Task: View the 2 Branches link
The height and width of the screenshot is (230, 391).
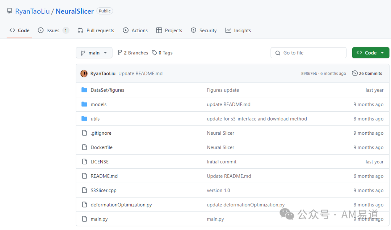Action: (x=133, y=53)
